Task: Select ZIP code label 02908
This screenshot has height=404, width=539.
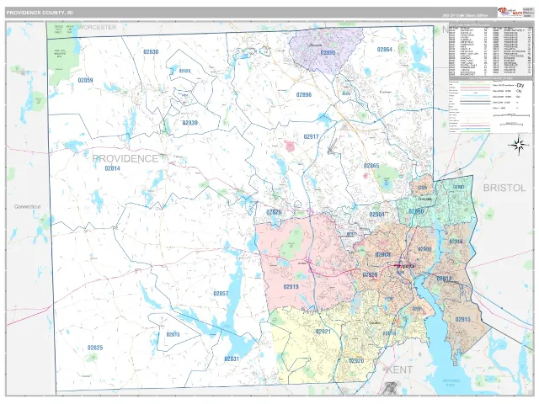Action: [382, 254]
